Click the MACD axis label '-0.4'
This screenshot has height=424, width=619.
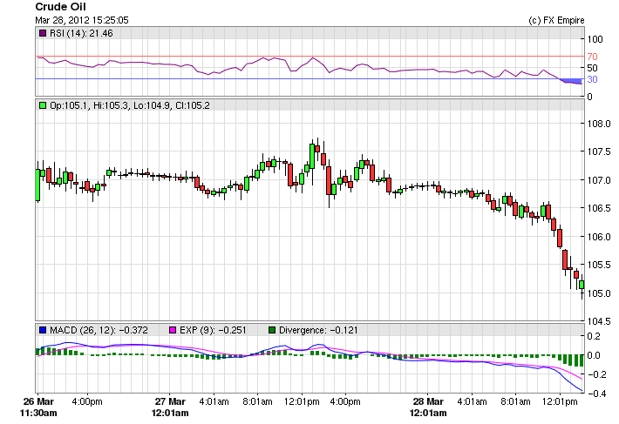pos(597,394)
